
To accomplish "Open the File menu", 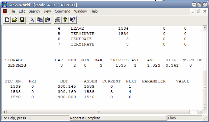I will click(x=12, y=11).
